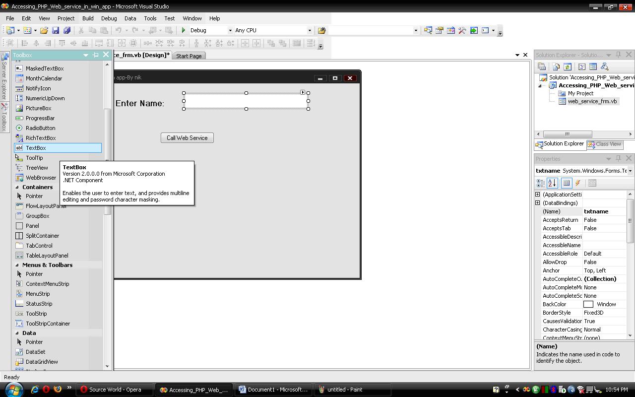This screenshot has height=397, width=635.
Task: Pin the Toolbox panel with auto-hide icon
Action: (x=96, y=55)
